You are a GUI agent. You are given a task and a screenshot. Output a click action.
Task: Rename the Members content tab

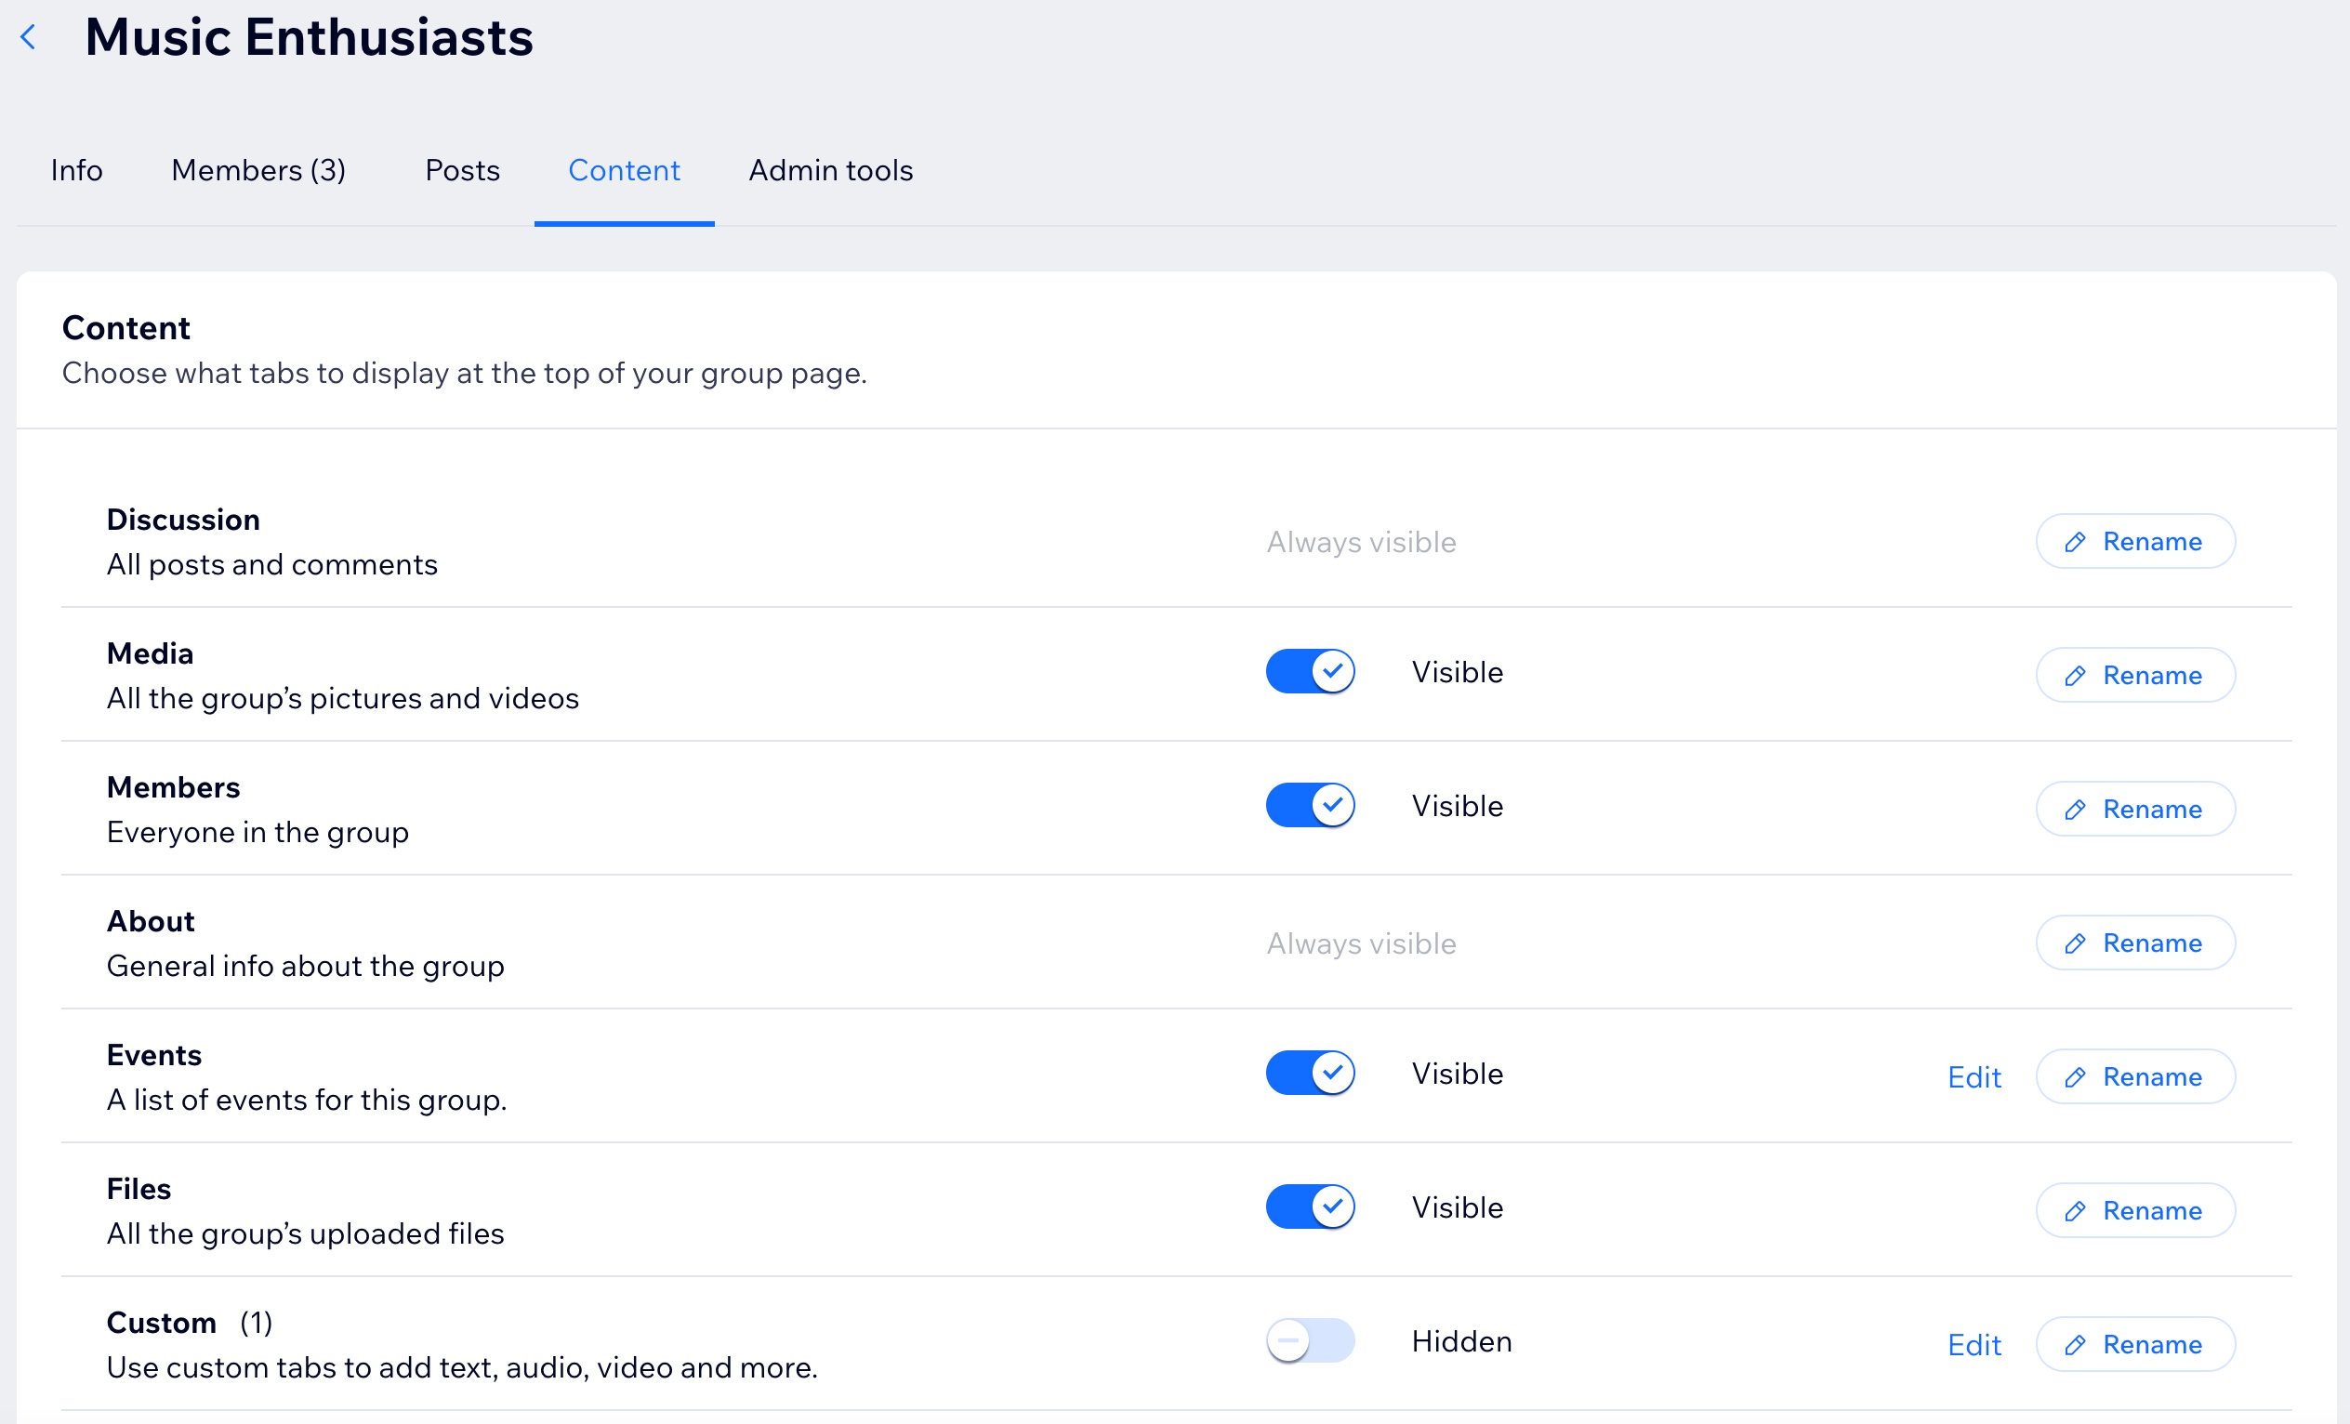(x=2133, y=808)
